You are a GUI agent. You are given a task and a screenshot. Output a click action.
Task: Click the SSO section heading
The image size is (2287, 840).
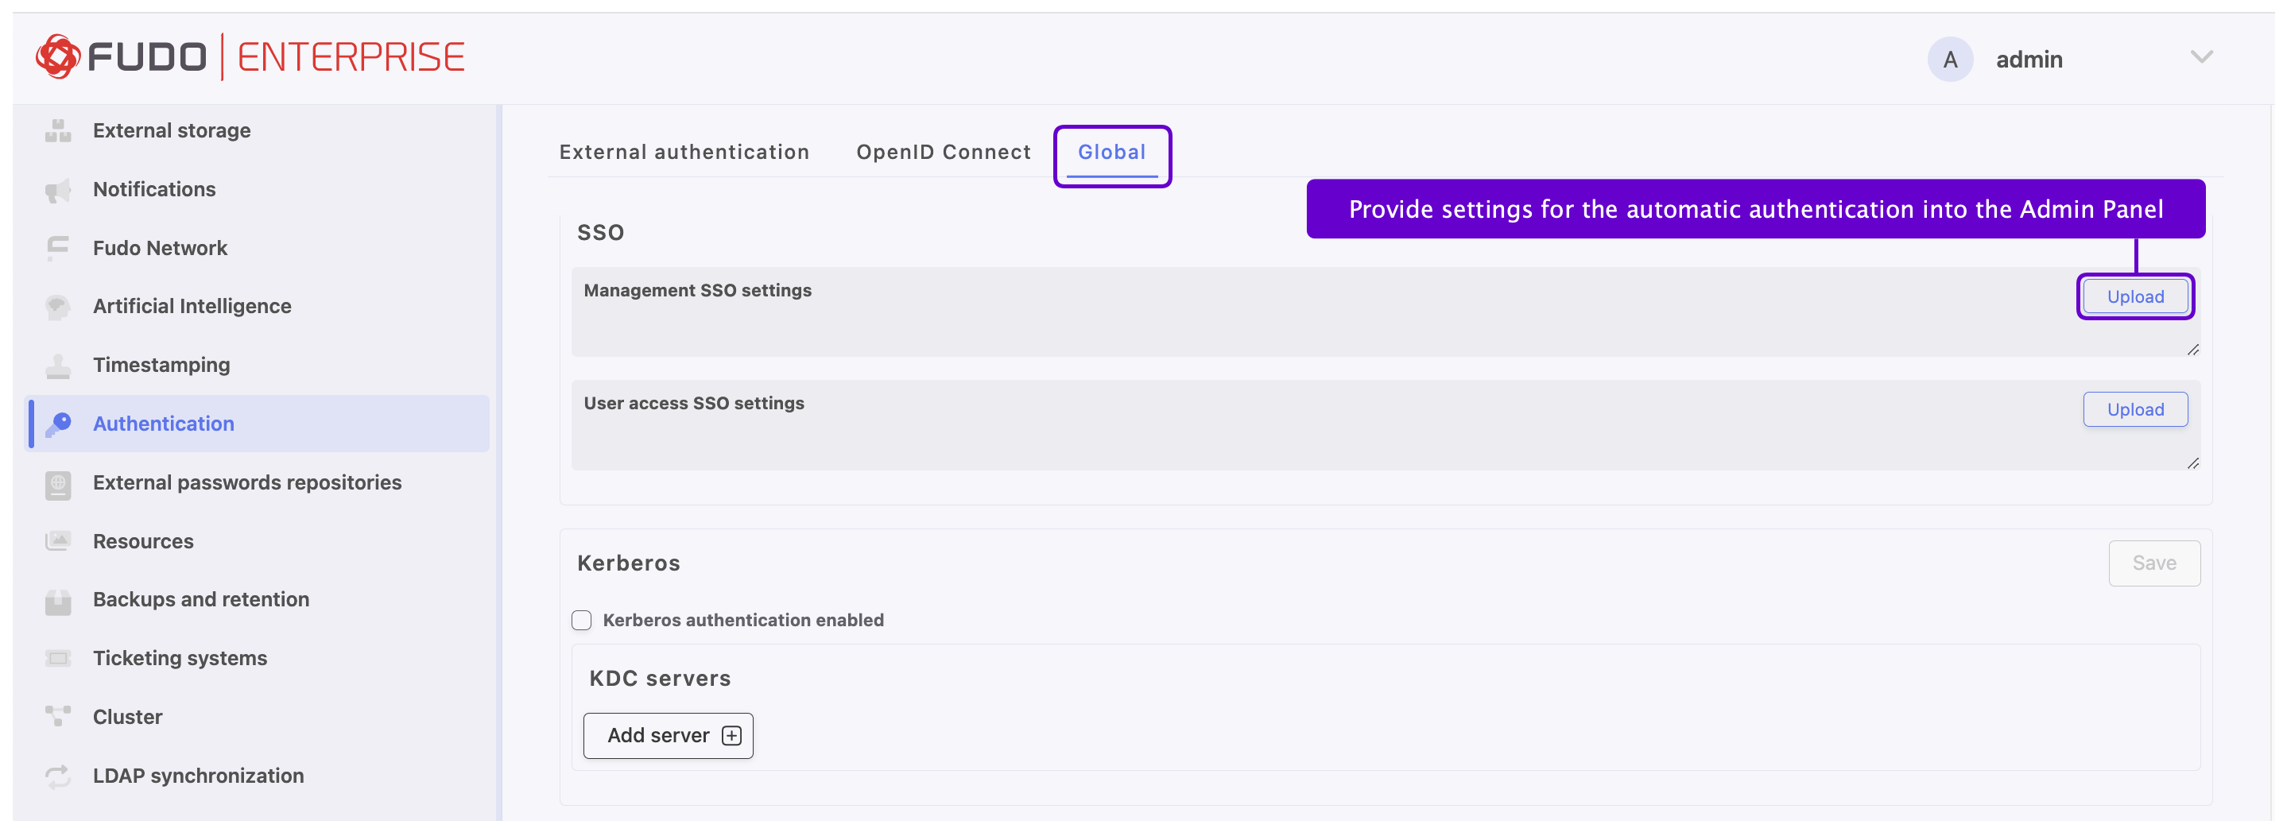600,234
